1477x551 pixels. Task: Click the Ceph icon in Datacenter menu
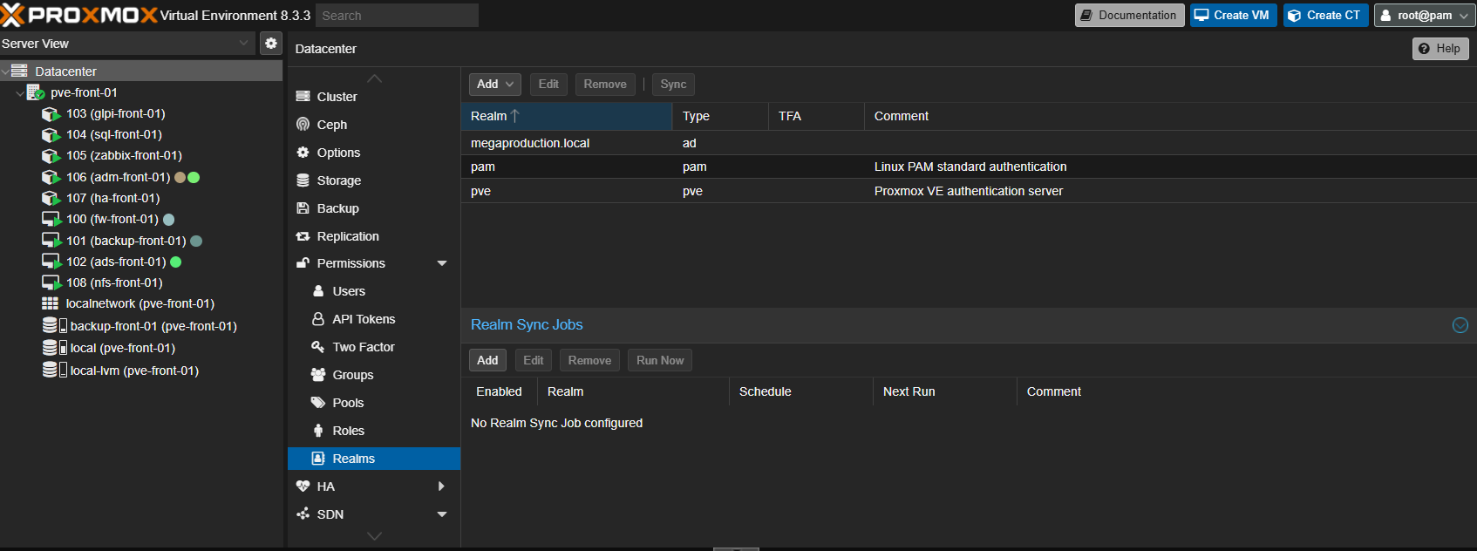pos(303,125)
